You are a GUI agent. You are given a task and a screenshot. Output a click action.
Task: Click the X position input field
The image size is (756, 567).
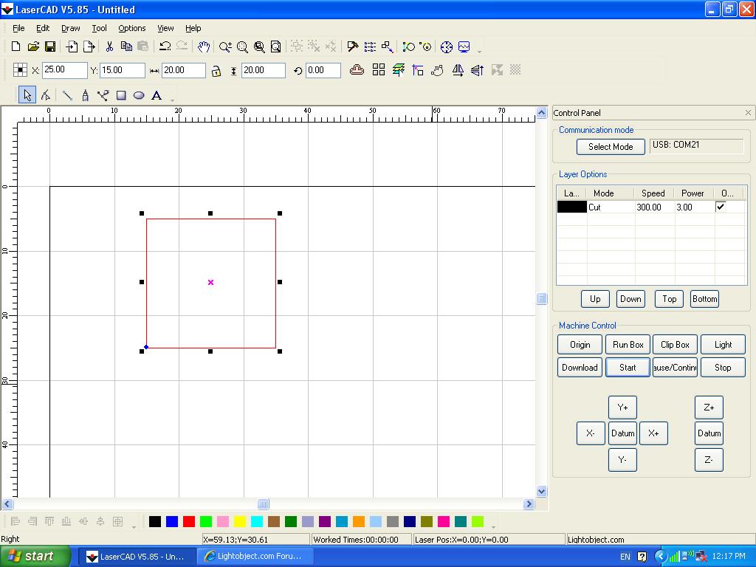click(x=64, y=70)
